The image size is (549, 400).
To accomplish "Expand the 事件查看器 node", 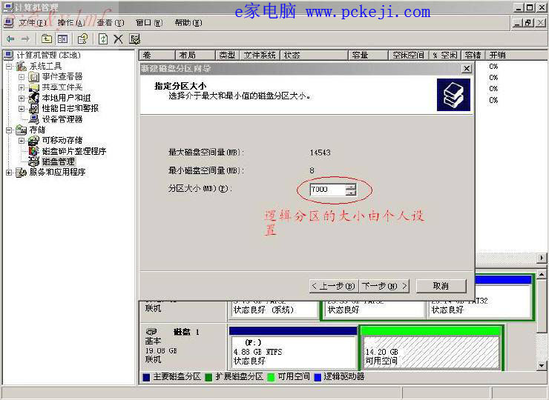I will 22,76.
